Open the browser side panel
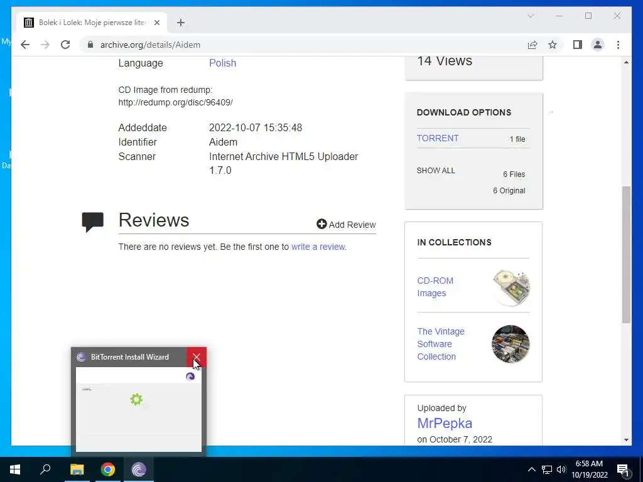643x482 pixels. pyautogui.click(x=578, y=45)
